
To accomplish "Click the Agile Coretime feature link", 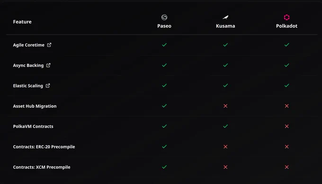I will tap(29, 45).
